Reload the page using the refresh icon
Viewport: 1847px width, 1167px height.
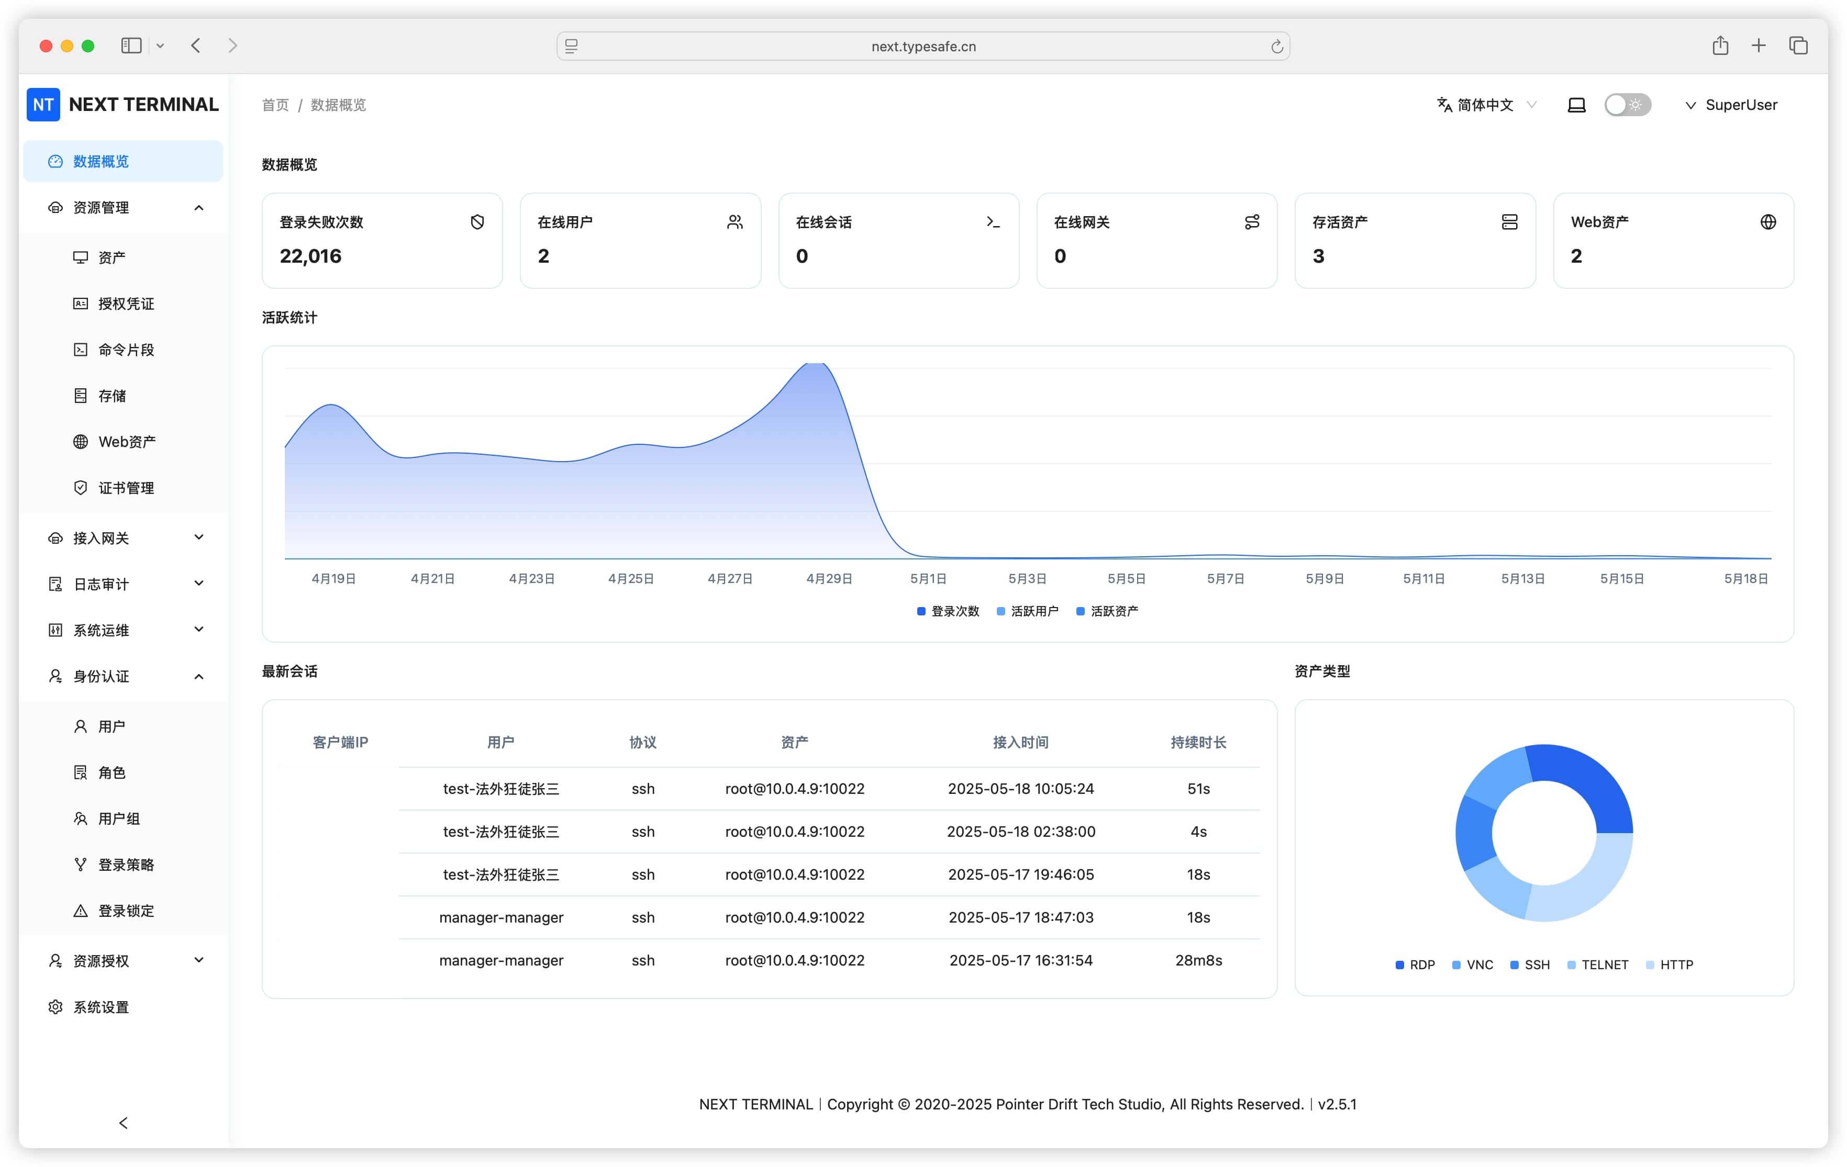1276,47
